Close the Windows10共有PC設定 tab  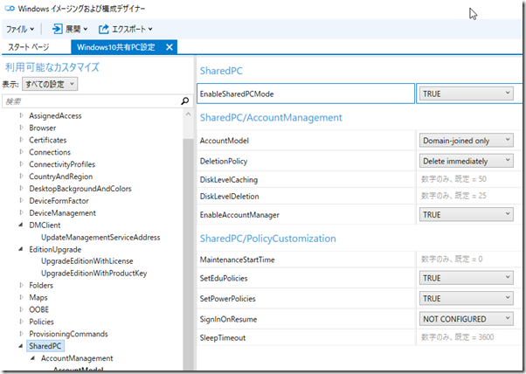170,47
